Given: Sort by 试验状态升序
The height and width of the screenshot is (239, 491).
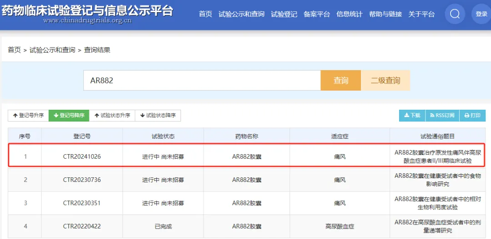Looking at the screenshot, I should tap(112, 116).
